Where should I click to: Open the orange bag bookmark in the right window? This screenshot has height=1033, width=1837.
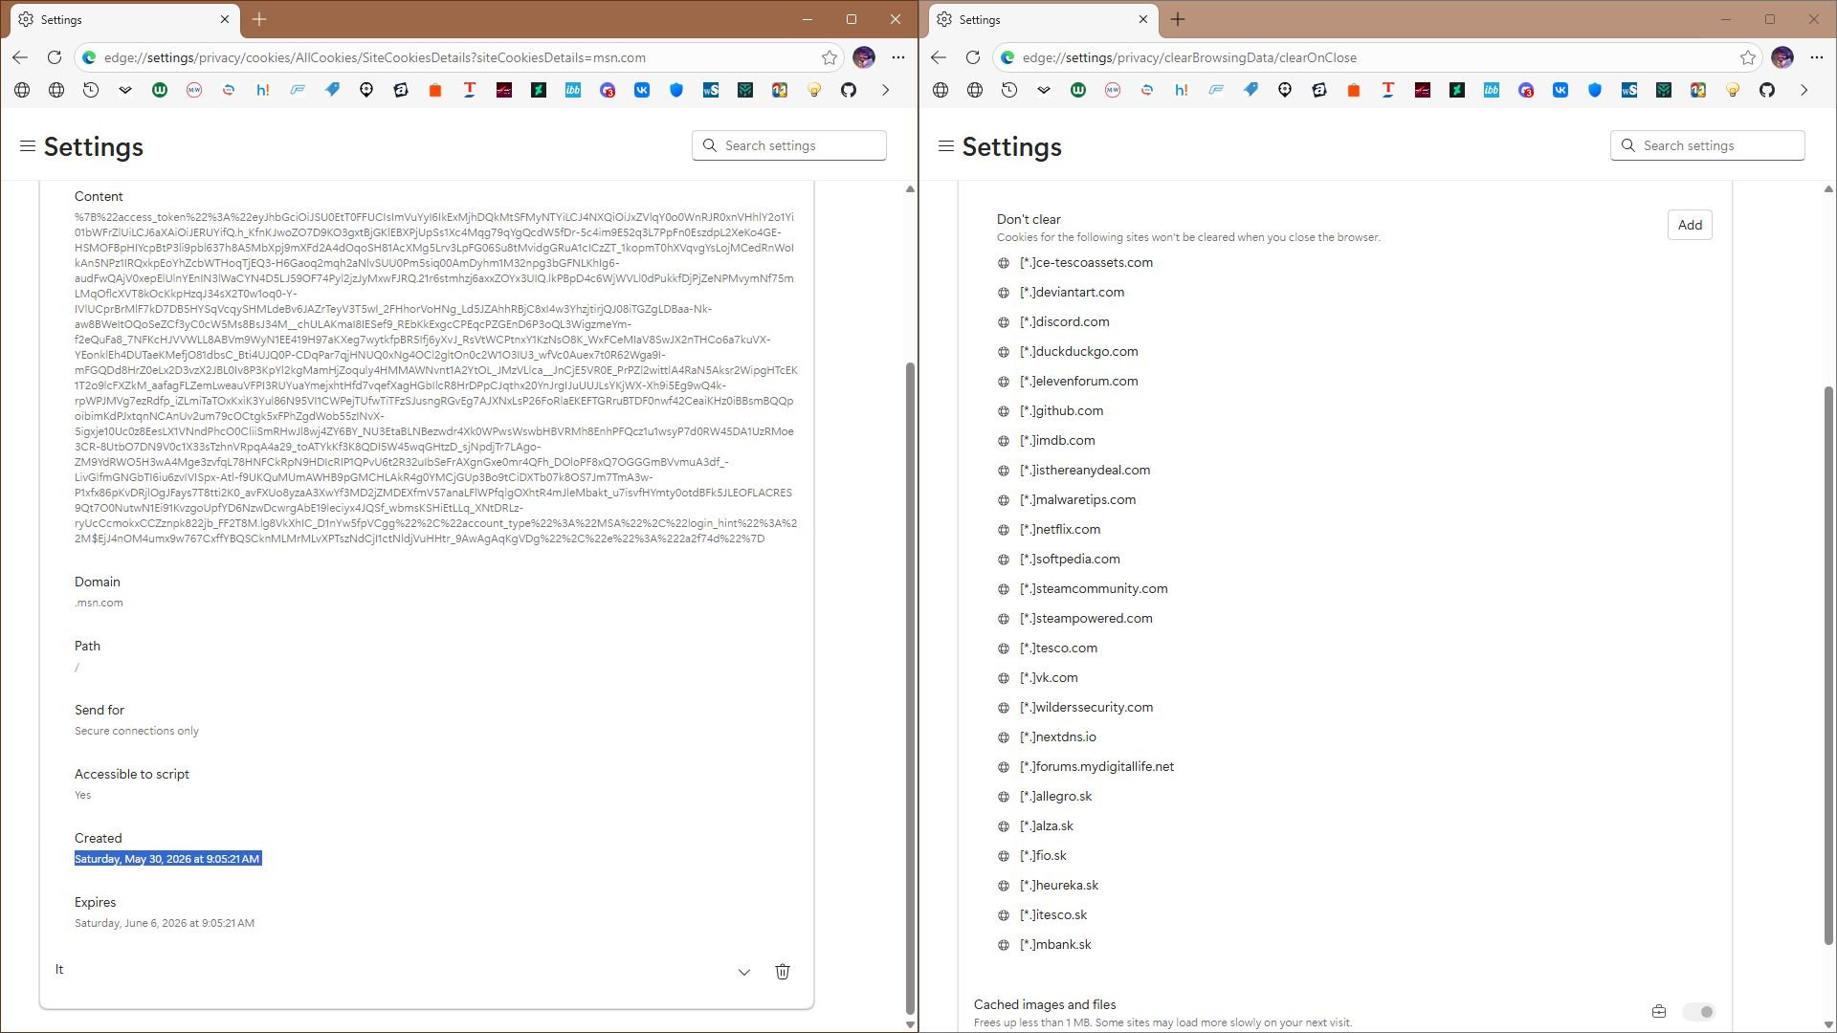pos(1354,90)
